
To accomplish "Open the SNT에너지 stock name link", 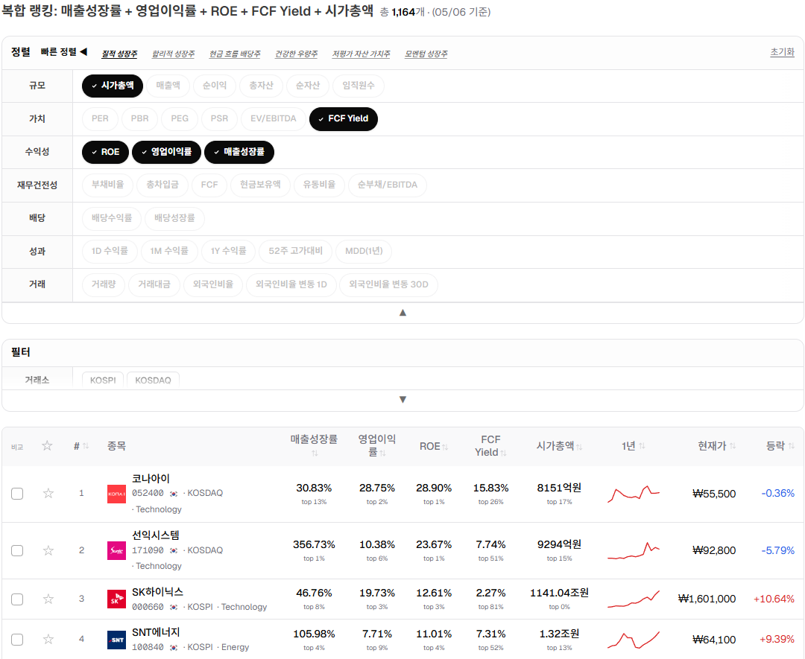I will pos(156,632).
